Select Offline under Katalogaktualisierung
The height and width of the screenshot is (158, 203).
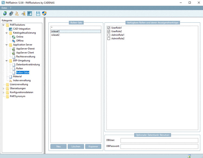[20, 41]
